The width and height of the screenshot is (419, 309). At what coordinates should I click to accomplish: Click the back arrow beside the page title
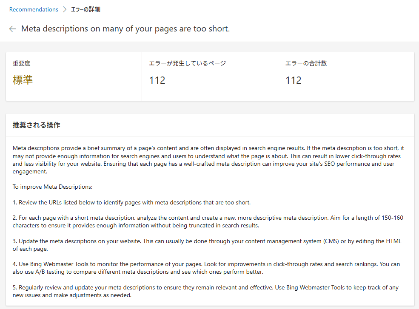tap(12, 29)
